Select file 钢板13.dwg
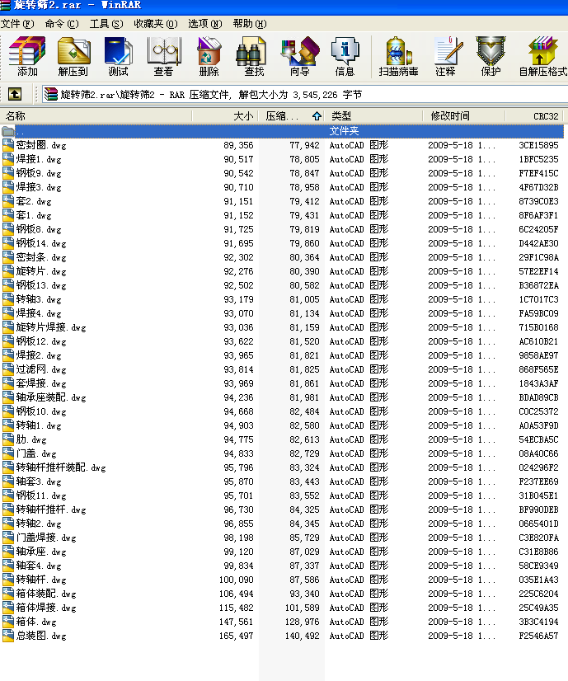 (41, 285)
